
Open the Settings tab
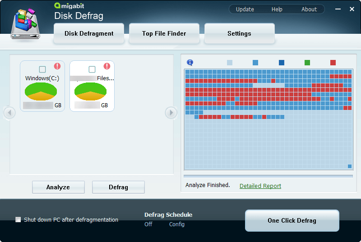tap(240, 33)
